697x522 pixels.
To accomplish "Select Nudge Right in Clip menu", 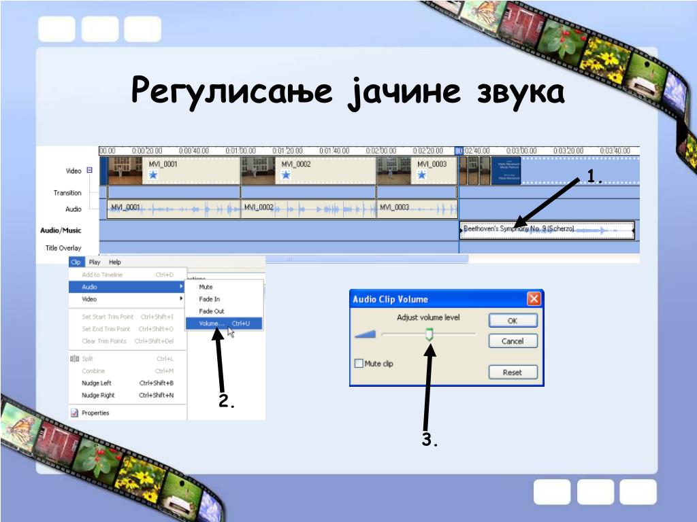I will point(127,395).
